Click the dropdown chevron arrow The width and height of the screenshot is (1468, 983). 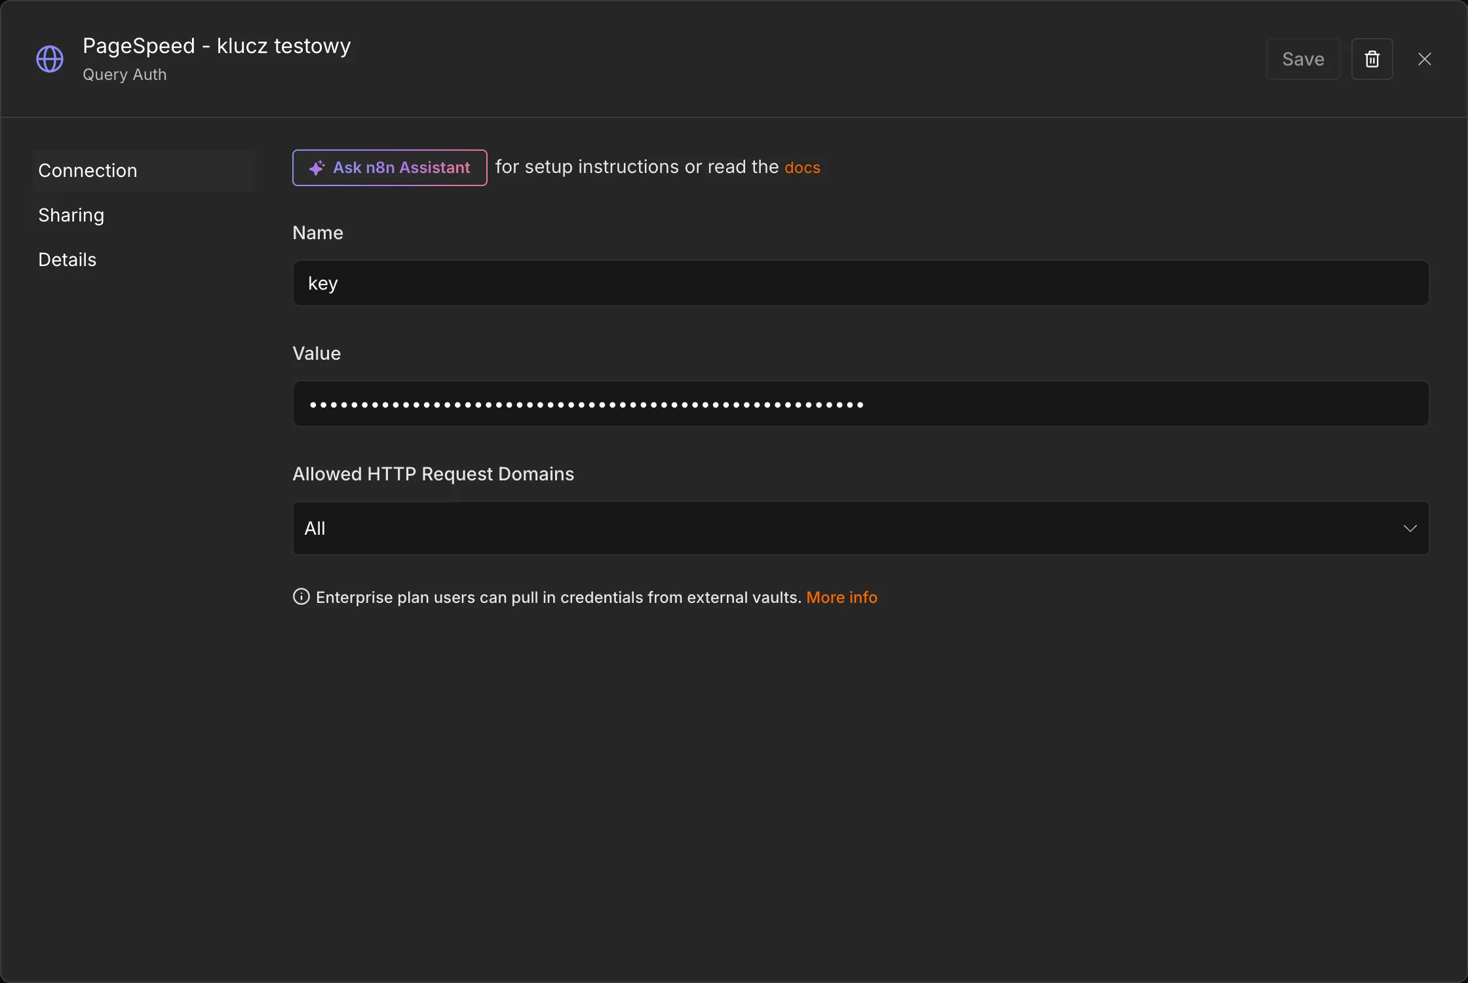tap(1410, 528)
